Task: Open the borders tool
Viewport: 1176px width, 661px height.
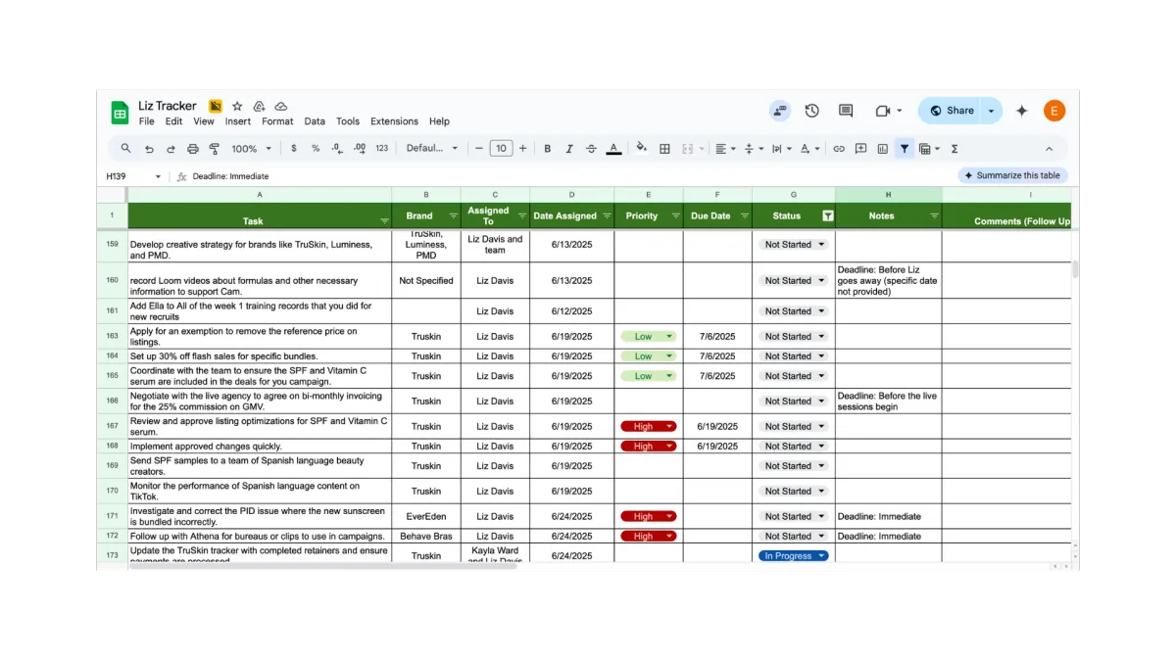Action: (x=664, y=149)
